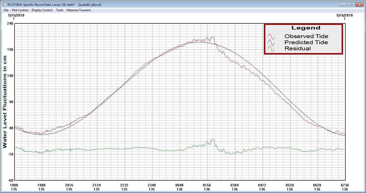Open the Display Control menu
The height and width of the screenshot is (193, 366).
coord(42,10)
